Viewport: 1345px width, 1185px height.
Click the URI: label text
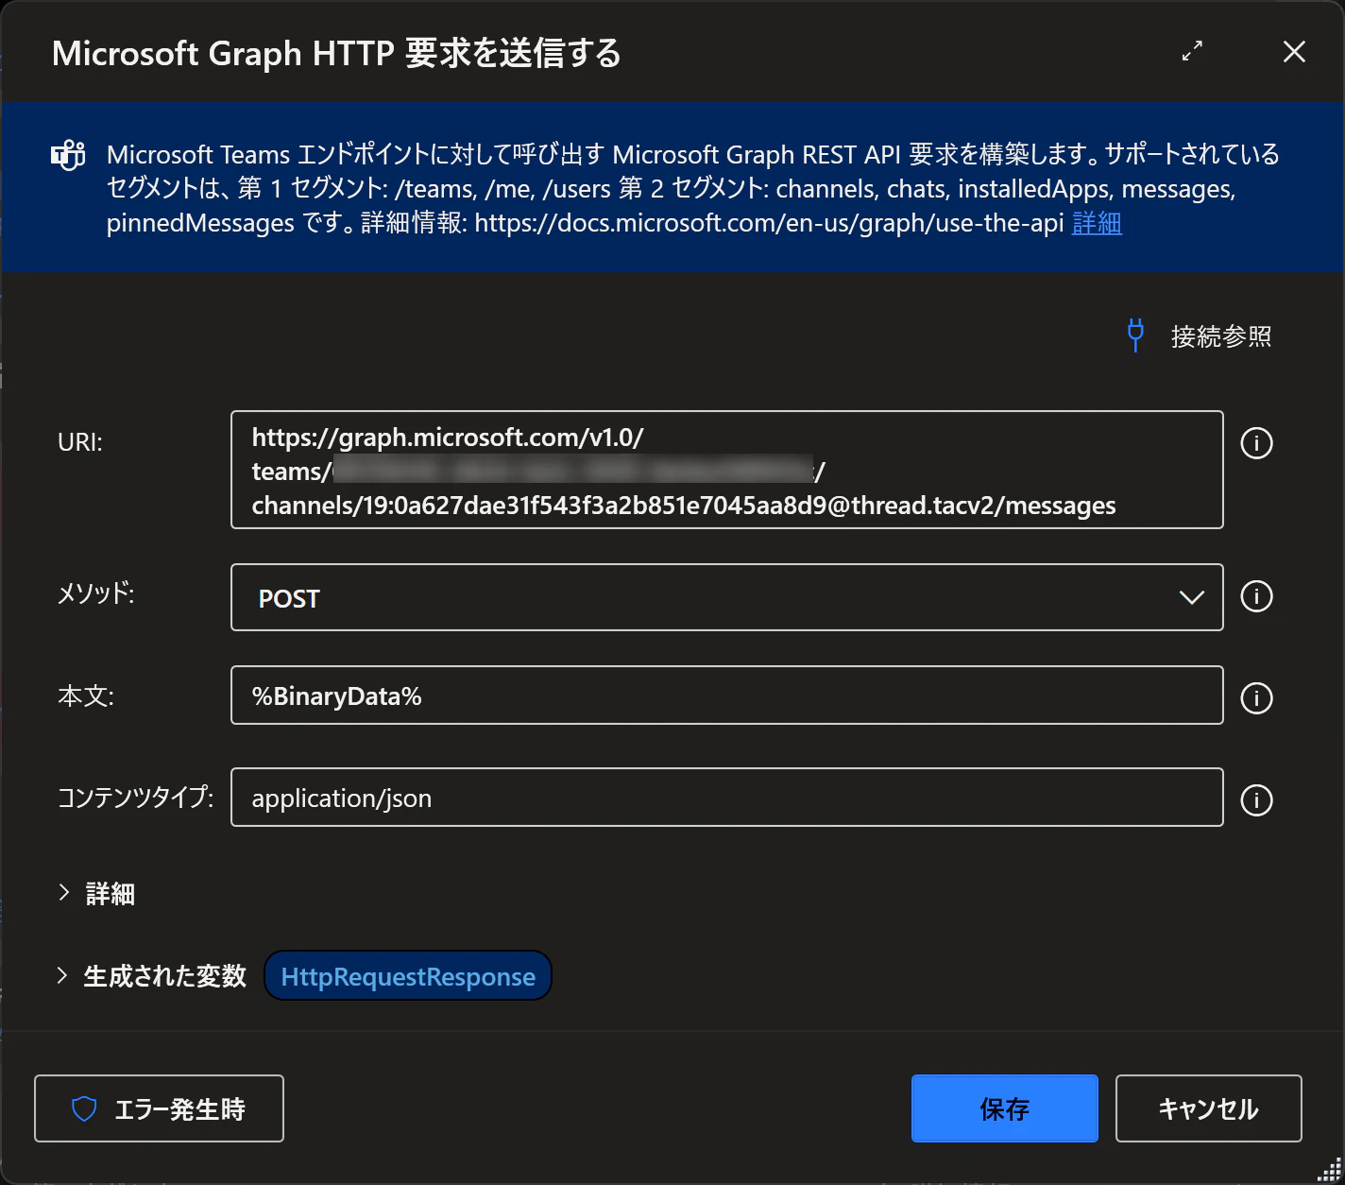[x=80, y=442]
